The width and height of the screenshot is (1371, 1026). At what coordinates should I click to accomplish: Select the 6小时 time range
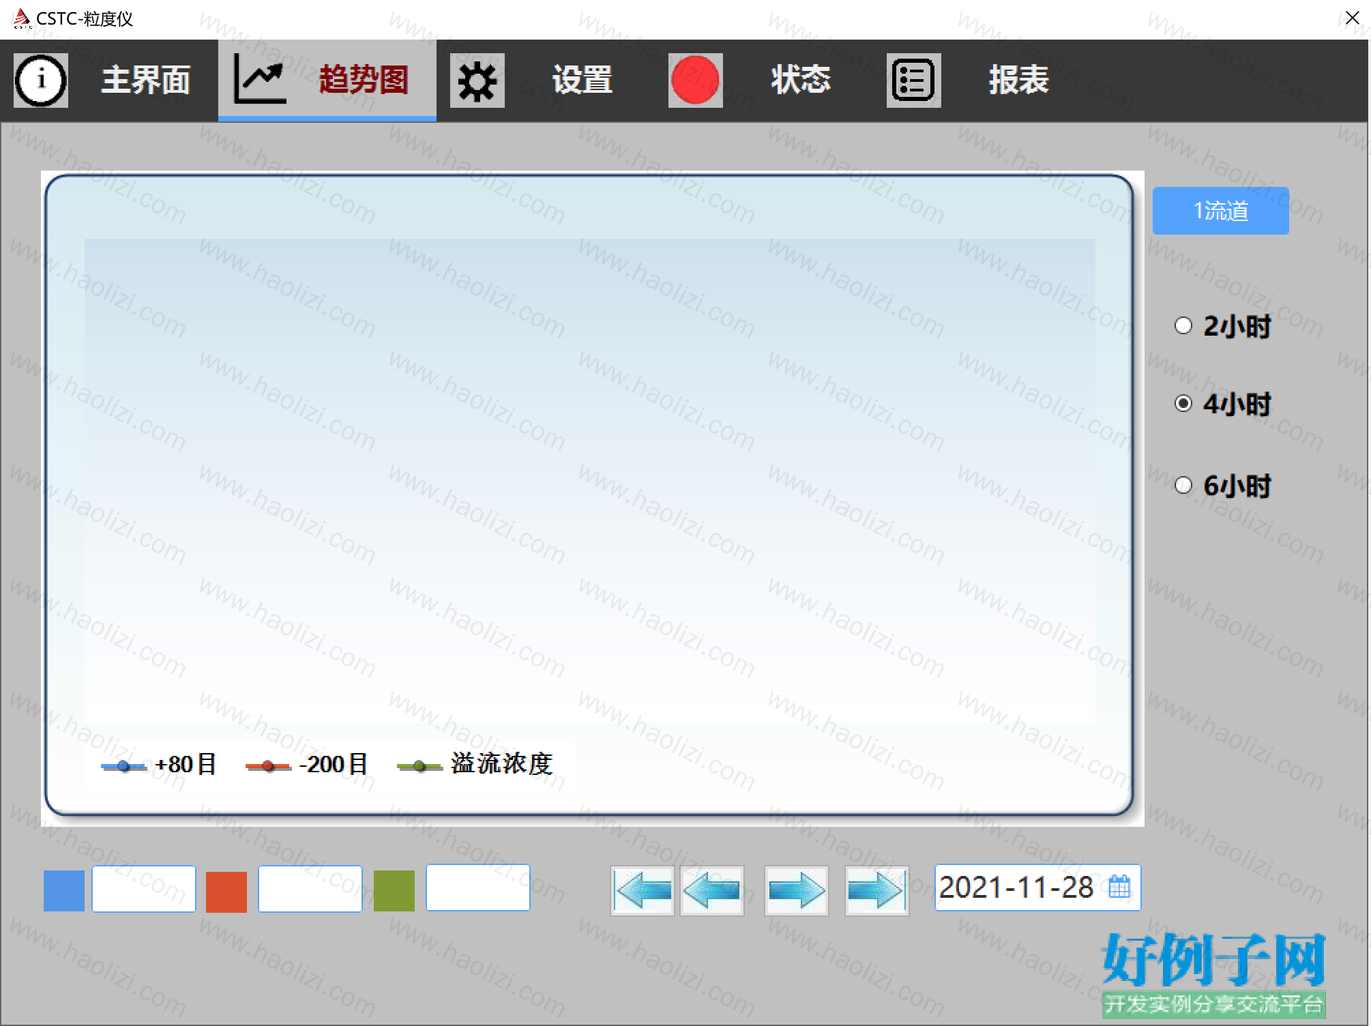[x=1222, y=486]
